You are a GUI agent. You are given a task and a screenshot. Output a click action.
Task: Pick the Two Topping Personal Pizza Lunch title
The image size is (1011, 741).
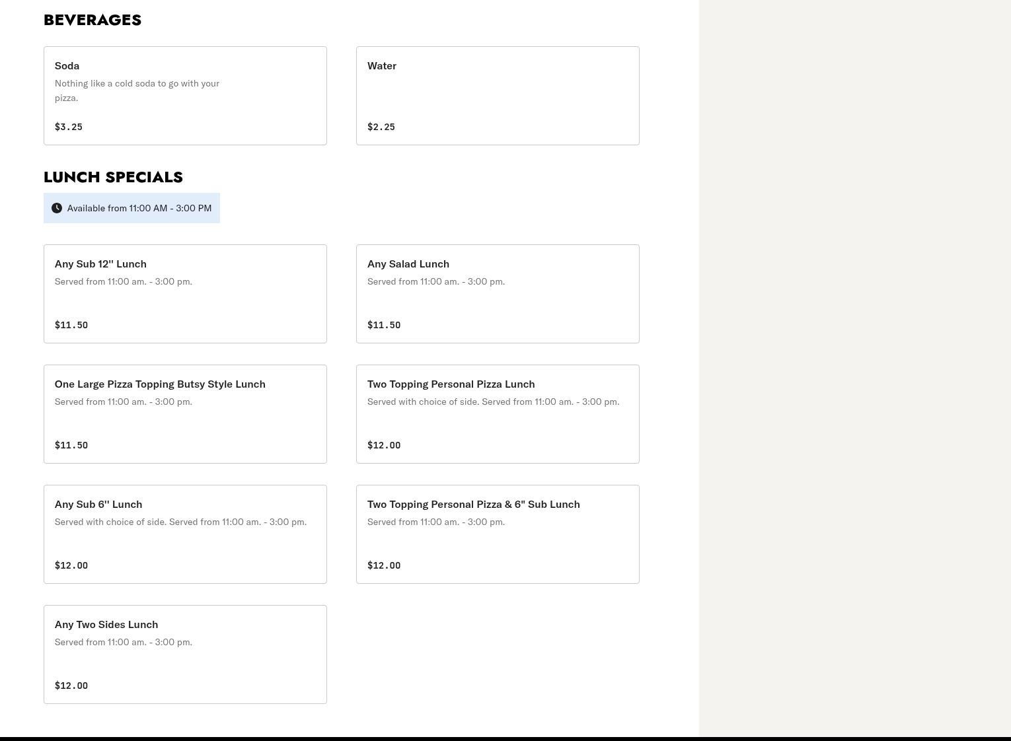451,384
